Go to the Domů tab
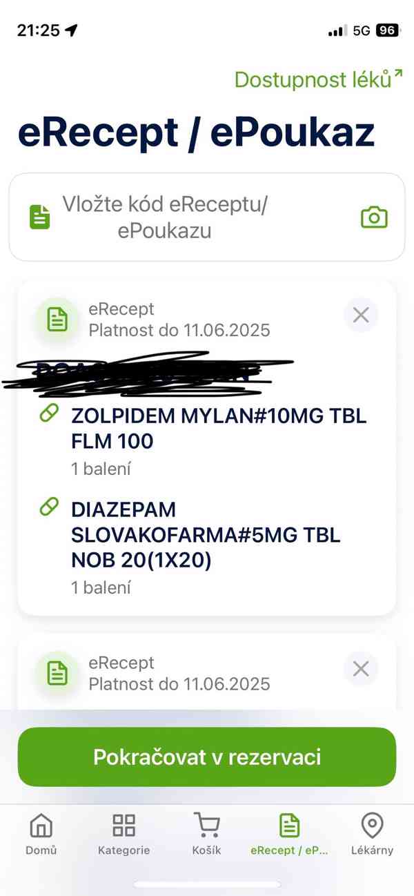Viewport: 414px width, 896px height. tap(41, 834)
